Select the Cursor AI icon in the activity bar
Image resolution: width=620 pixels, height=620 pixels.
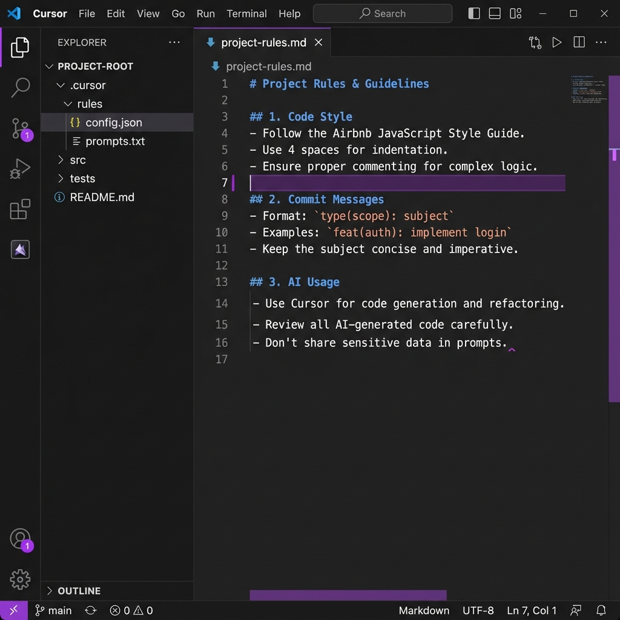[20, 249]
